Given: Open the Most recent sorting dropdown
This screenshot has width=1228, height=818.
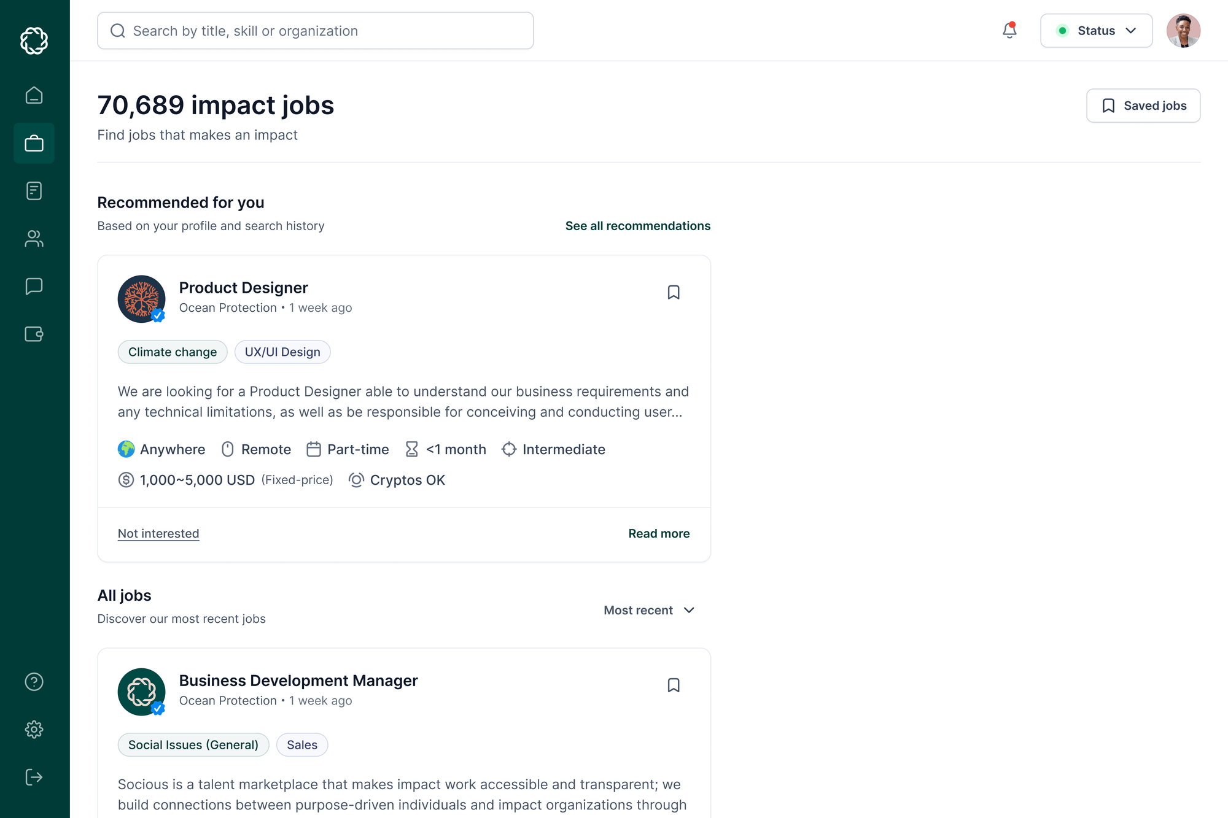Looking at the screenshot, I should (648, 610).
